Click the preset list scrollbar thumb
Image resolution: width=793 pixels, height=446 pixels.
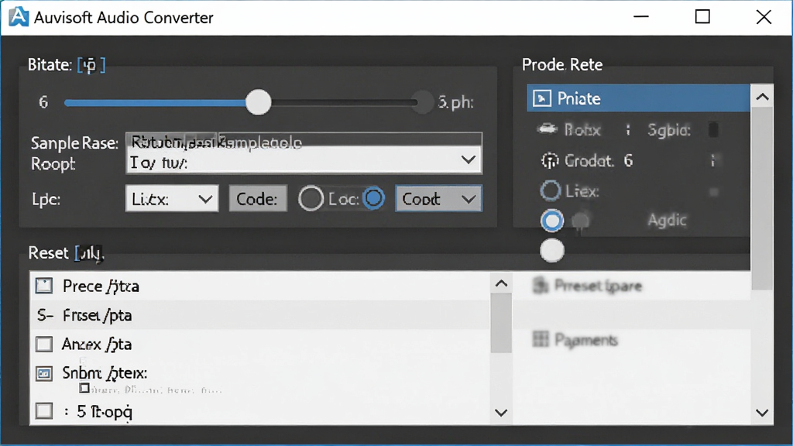click(501, 323)
